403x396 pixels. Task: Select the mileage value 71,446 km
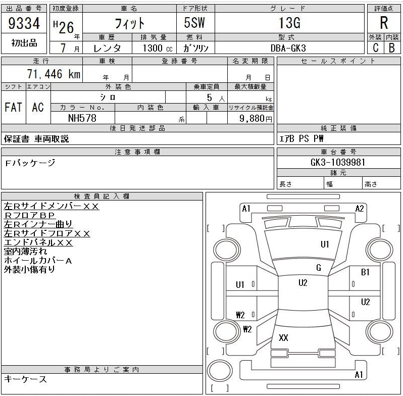[53, 74]
